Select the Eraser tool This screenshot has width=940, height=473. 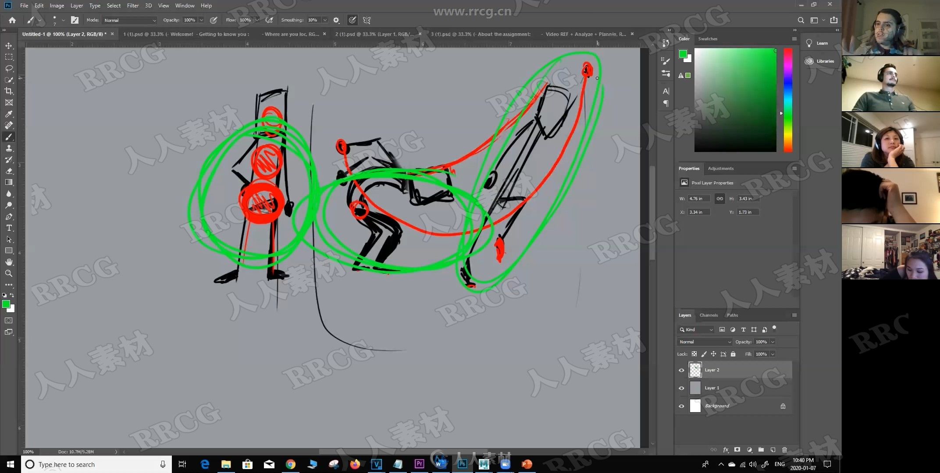pyautogui.click(x=9, y=171)
